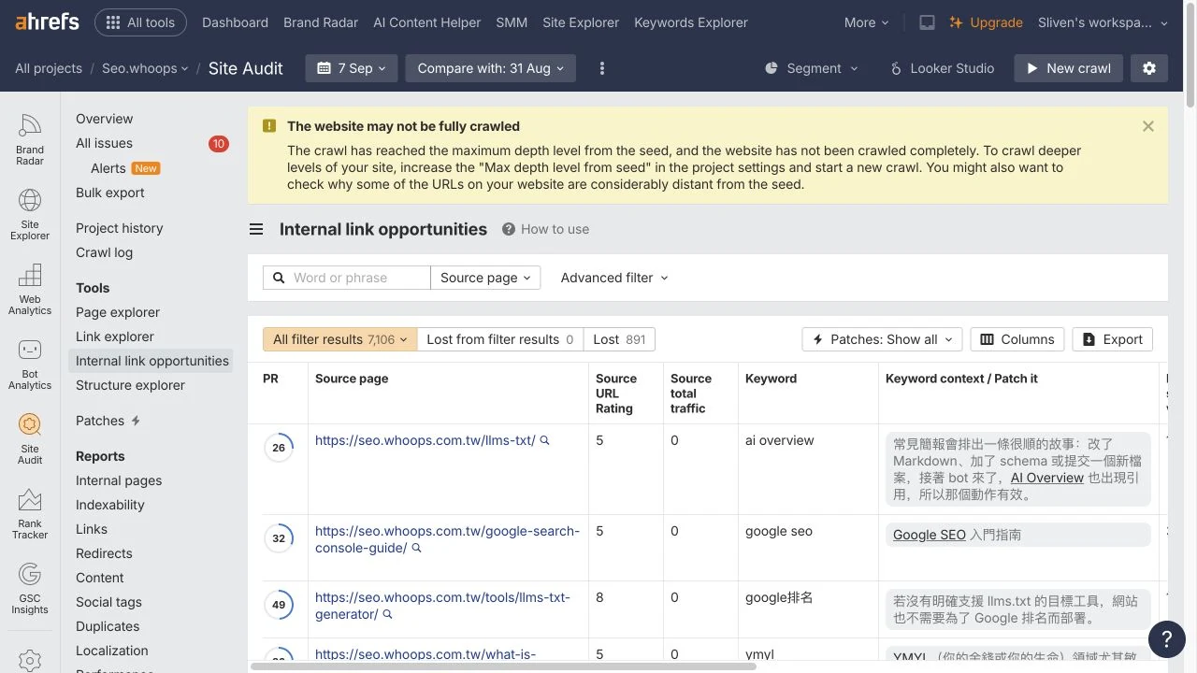Viewport: 1197px width, 673px height.
Task: Inspect the google-search-console-guide magnifier icon
Action: click(x=417, y=548)
